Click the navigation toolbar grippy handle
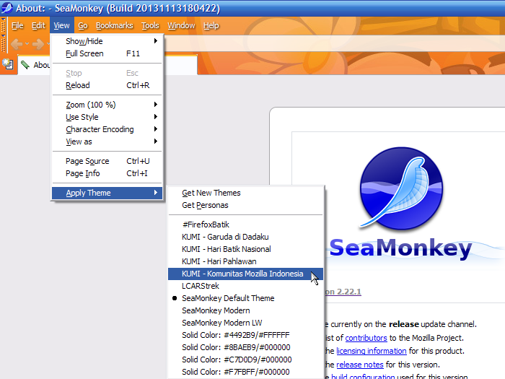Image resolution: width=505 pixels, height=379 pixels. point(3,44)
